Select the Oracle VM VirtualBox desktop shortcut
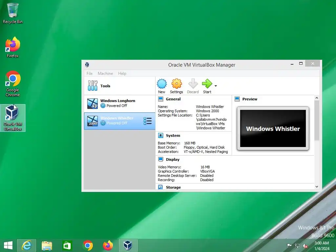This screenshot has width=336, height=252. point(13,118)
